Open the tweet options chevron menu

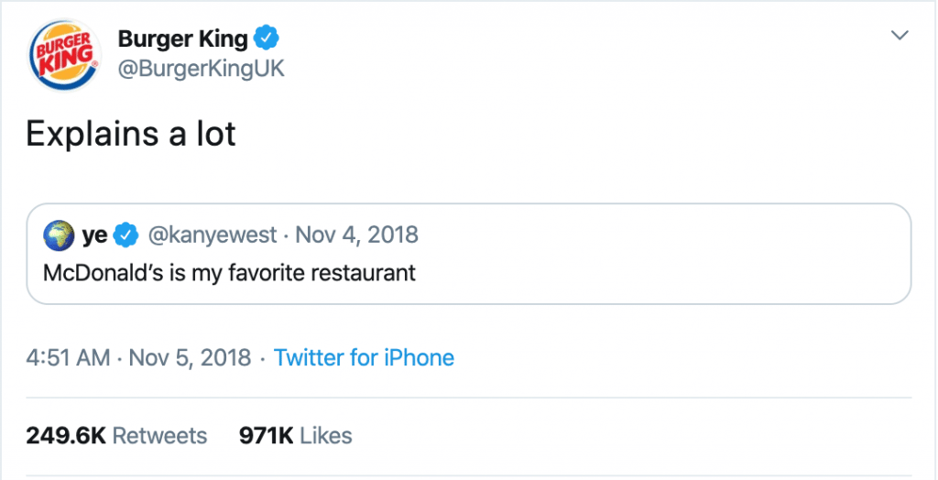point(900,36)
